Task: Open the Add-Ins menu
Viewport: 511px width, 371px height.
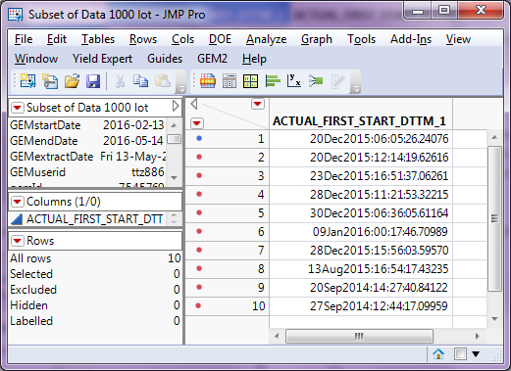Action: (x=411, y=39)
